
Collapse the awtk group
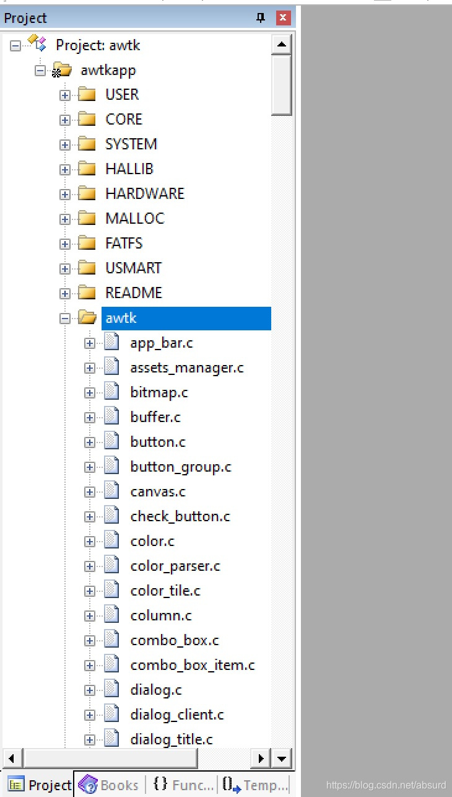65,318
